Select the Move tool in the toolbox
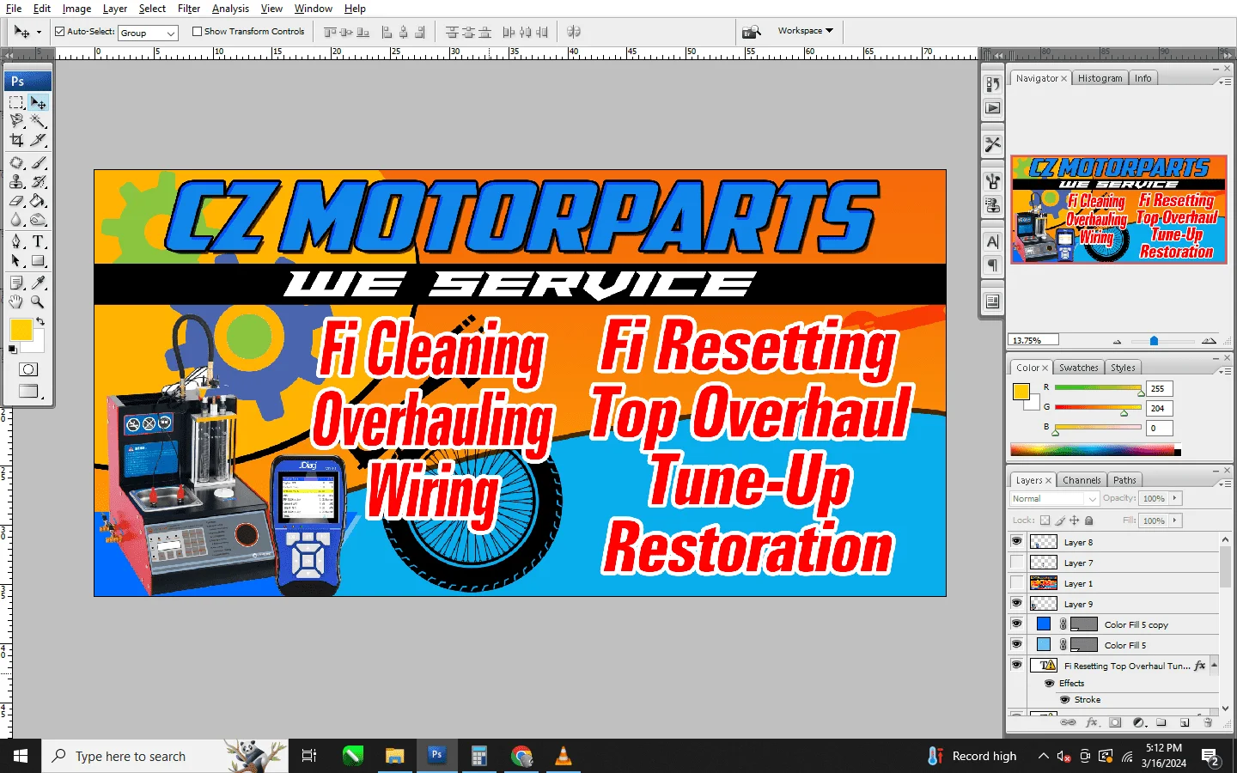This screenshot has height=773, width=1237. tap(39, 102)
